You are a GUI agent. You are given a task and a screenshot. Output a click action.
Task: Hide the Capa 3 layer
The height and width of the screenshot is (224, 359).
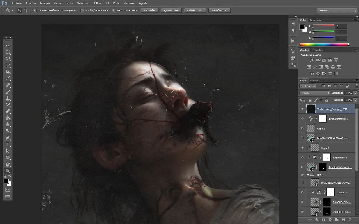302,128
